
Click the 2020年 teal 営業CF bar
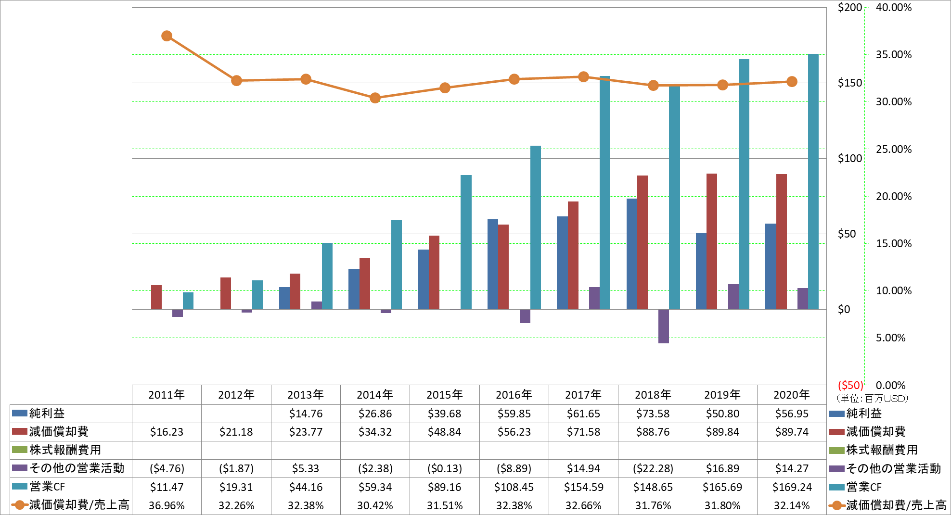(x=813, y=182)
